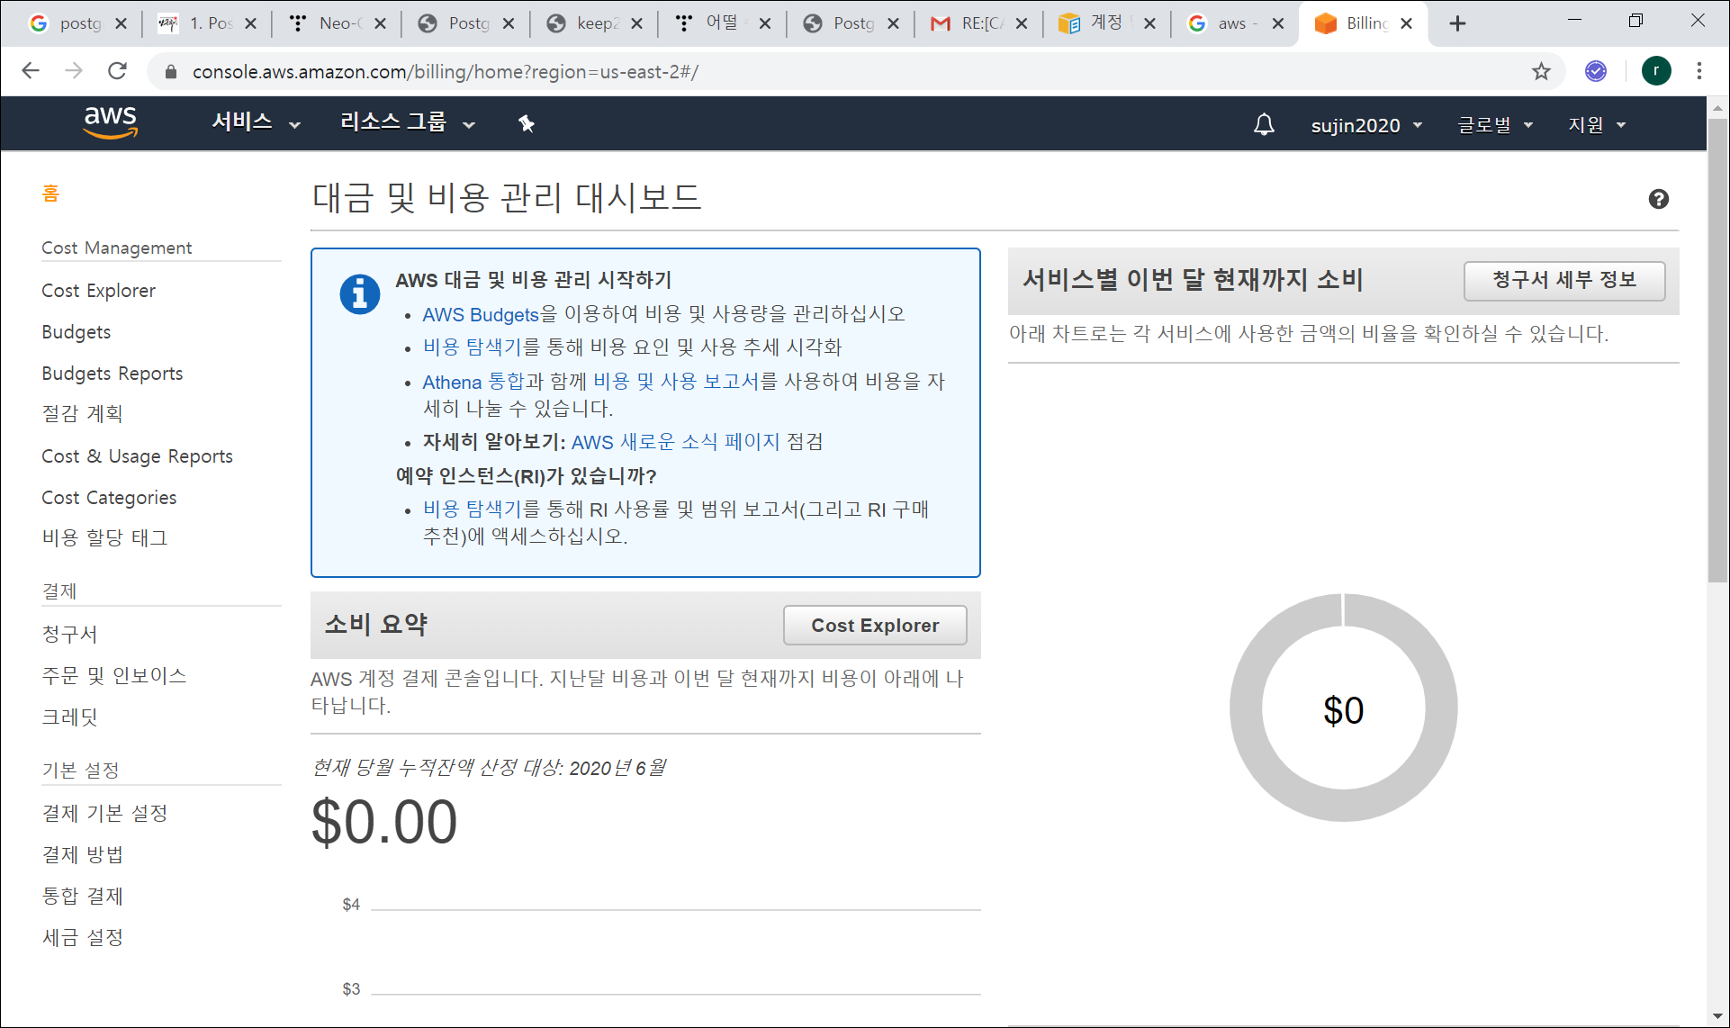Select 홈 in the sidebar
This screenshot has width=1730, height=1028.
coord(50,193)
